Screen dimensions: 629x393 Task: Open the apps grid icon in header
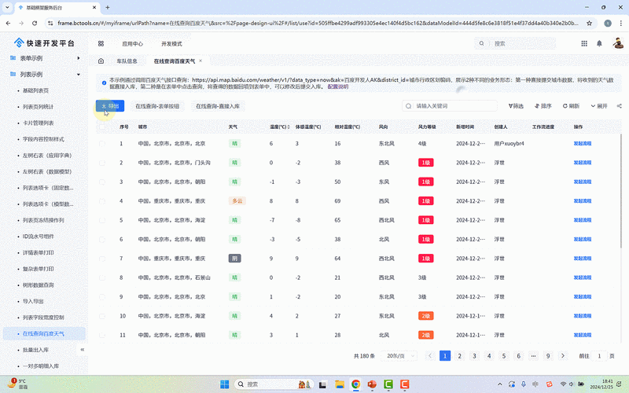583,44
